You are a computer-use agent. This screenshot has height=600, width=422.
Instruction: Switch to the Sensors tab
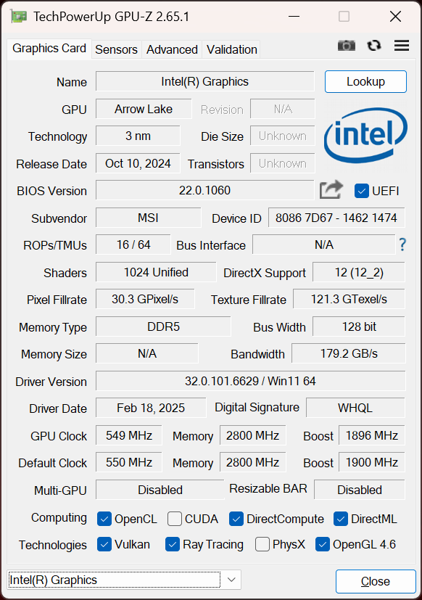pyautogui.click(x=116, y=49)
